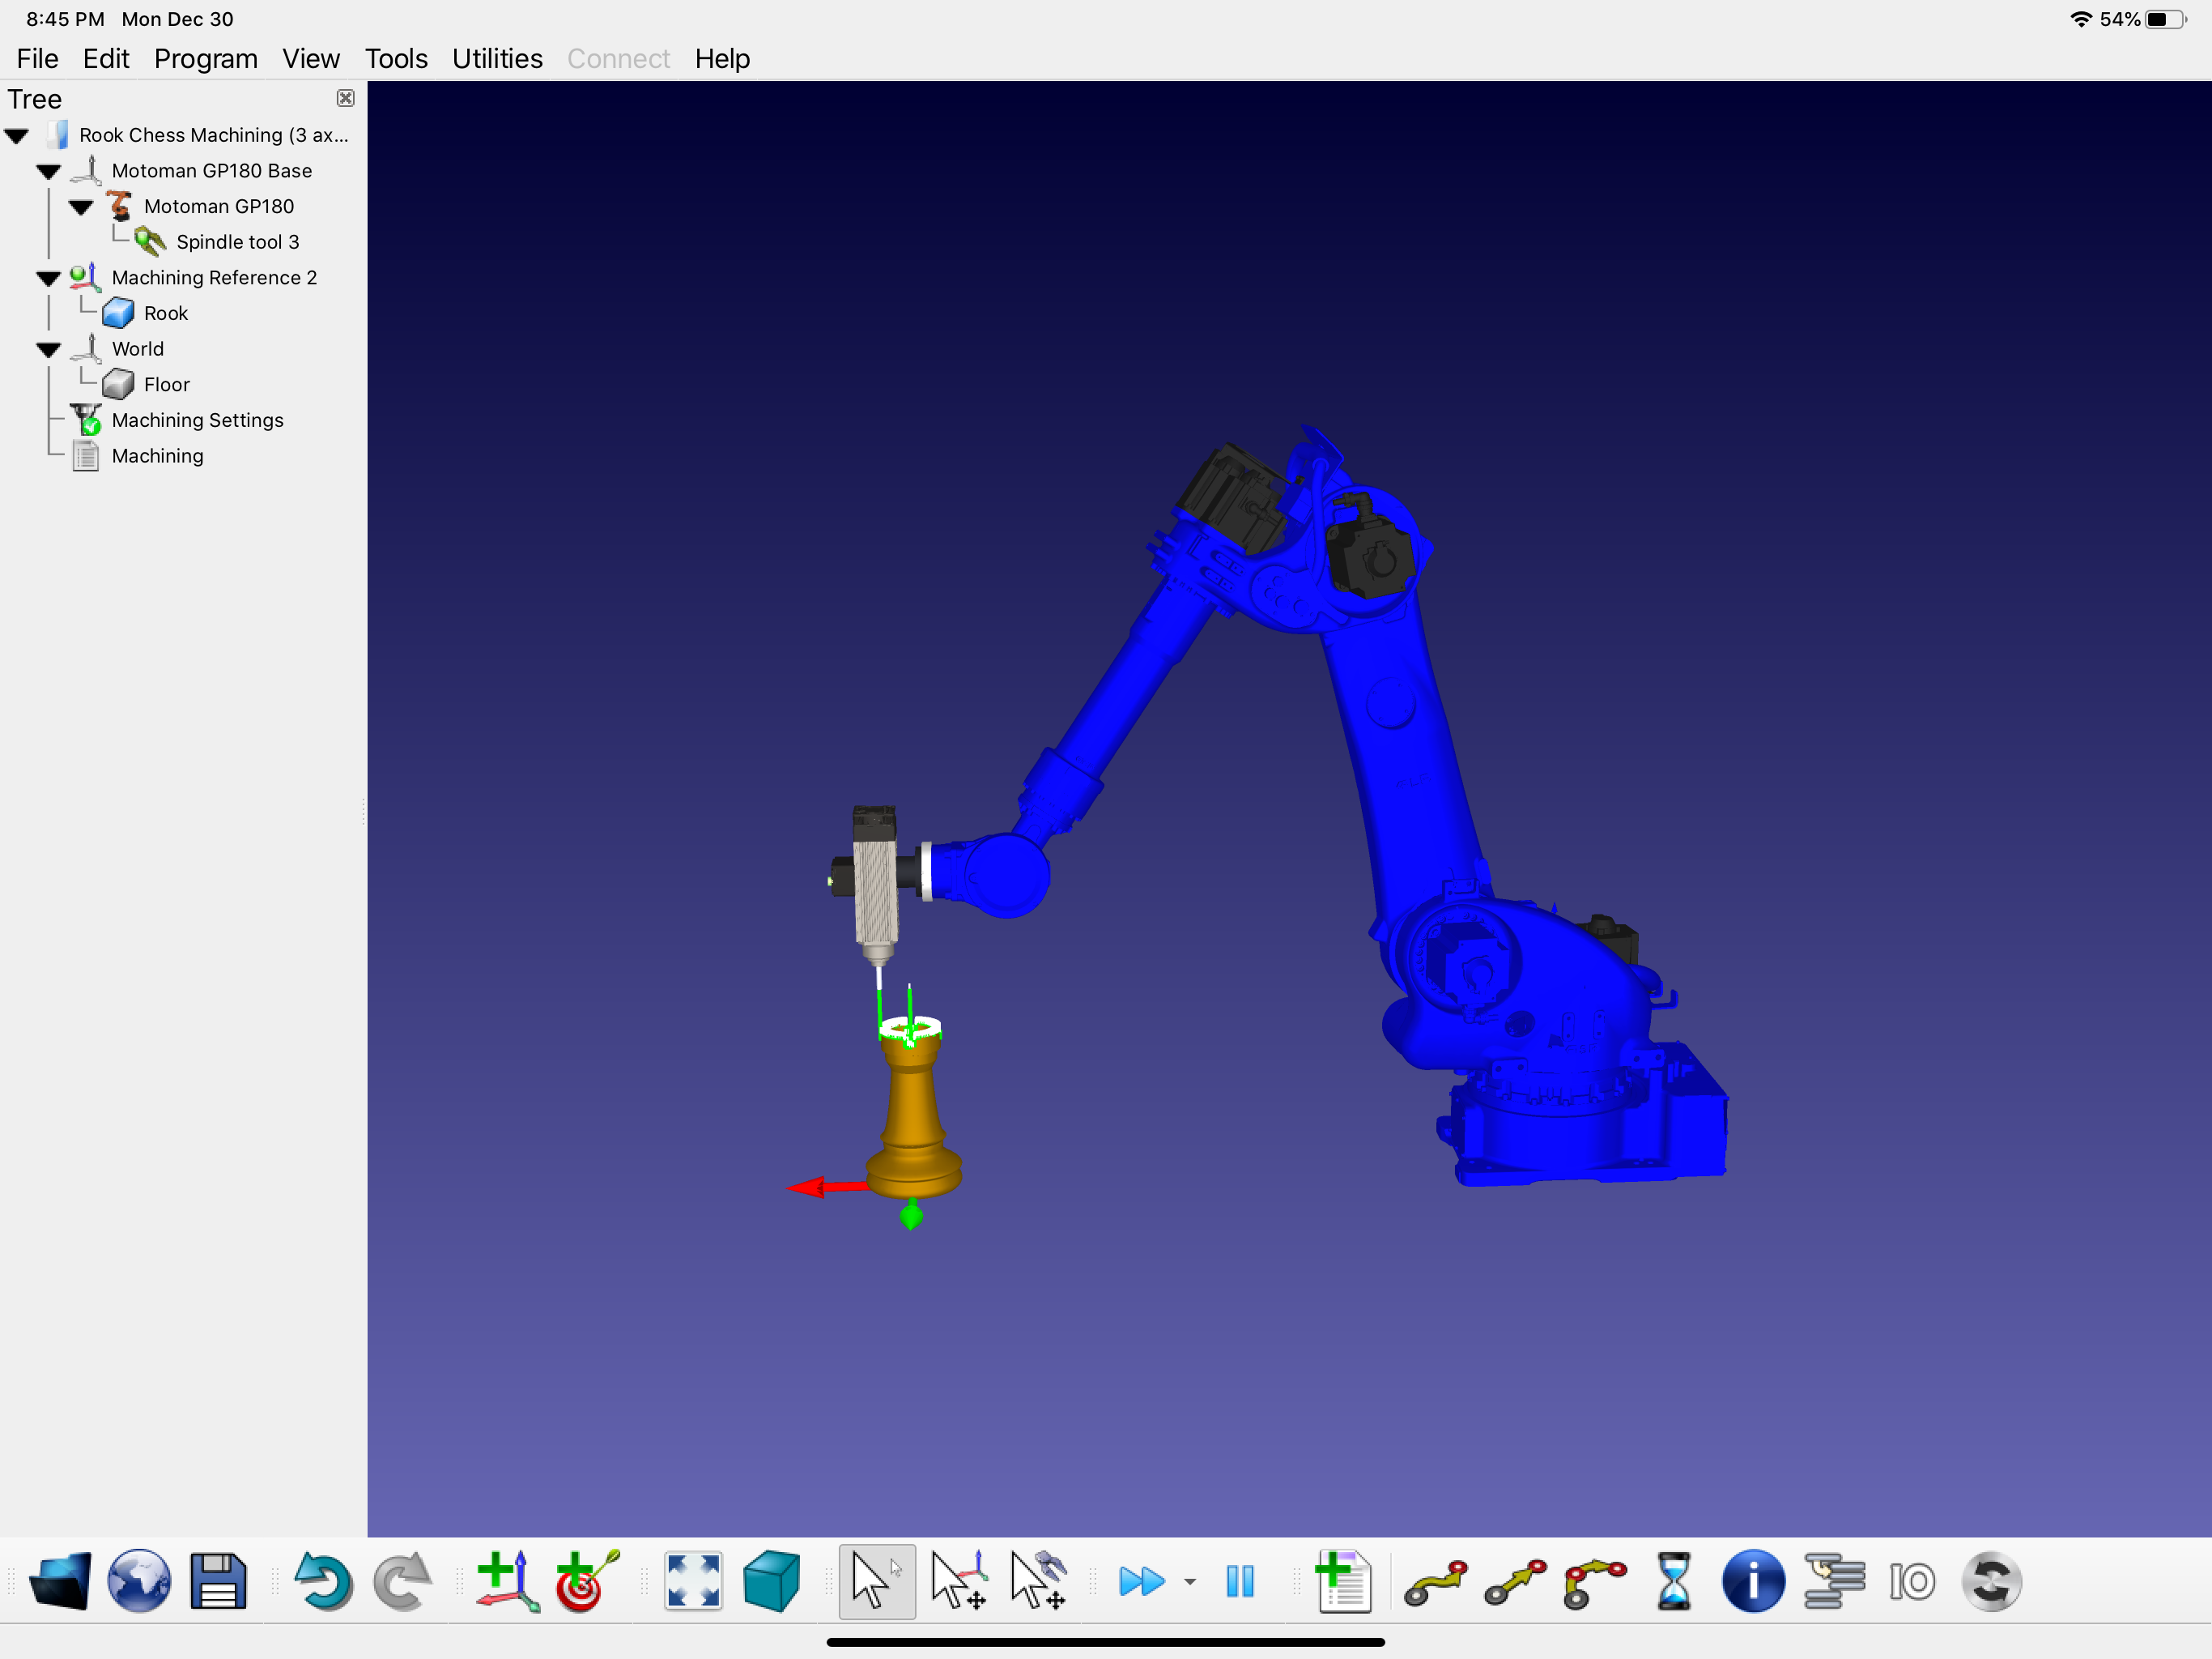The width and height of the screenshot is (2212, 1659).
Task: Pause the simulation
Action: (x=1240, y=1582)
